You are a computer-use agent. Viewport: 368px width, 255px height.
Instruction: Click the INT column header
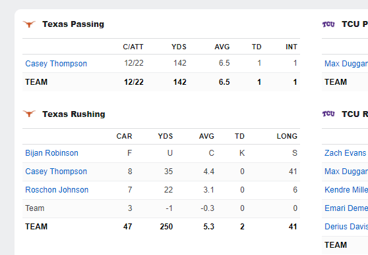pyautogui.click(x=291, y=47)
